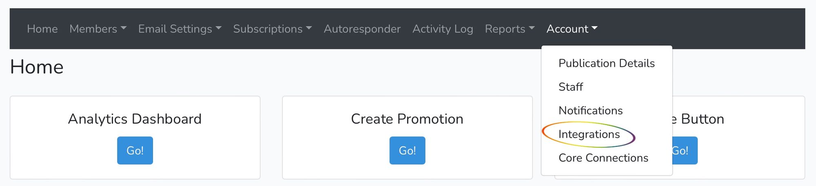
Task: Expand the Email Settings dropdown
Action: (180, 29)
